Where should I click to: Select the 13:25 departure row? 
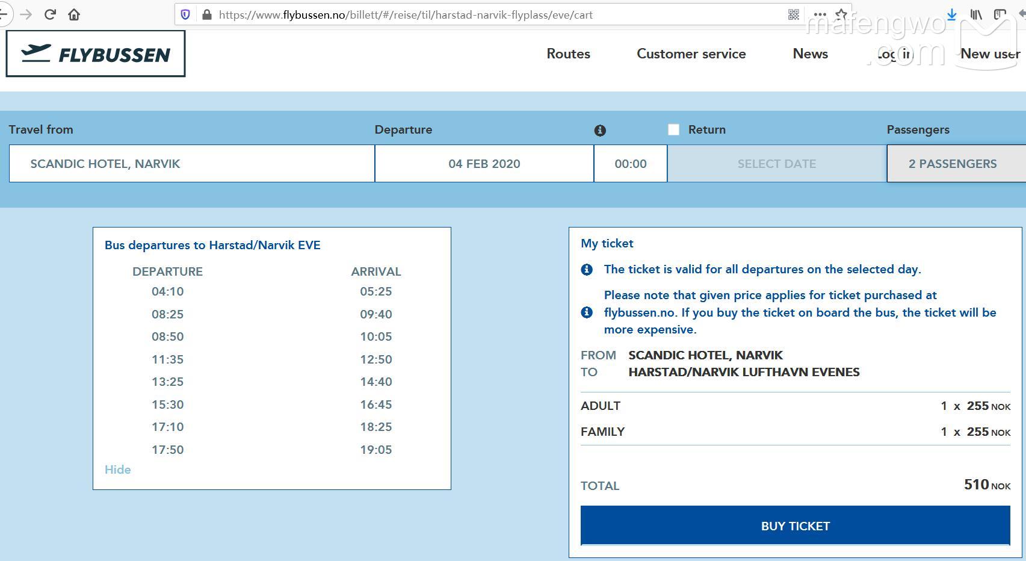coord(271,382)
